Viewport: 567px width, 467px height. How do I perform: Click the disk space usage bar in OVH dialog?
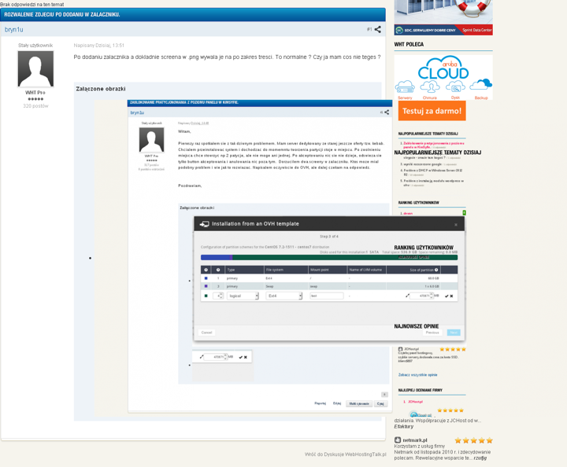(329, 257)
